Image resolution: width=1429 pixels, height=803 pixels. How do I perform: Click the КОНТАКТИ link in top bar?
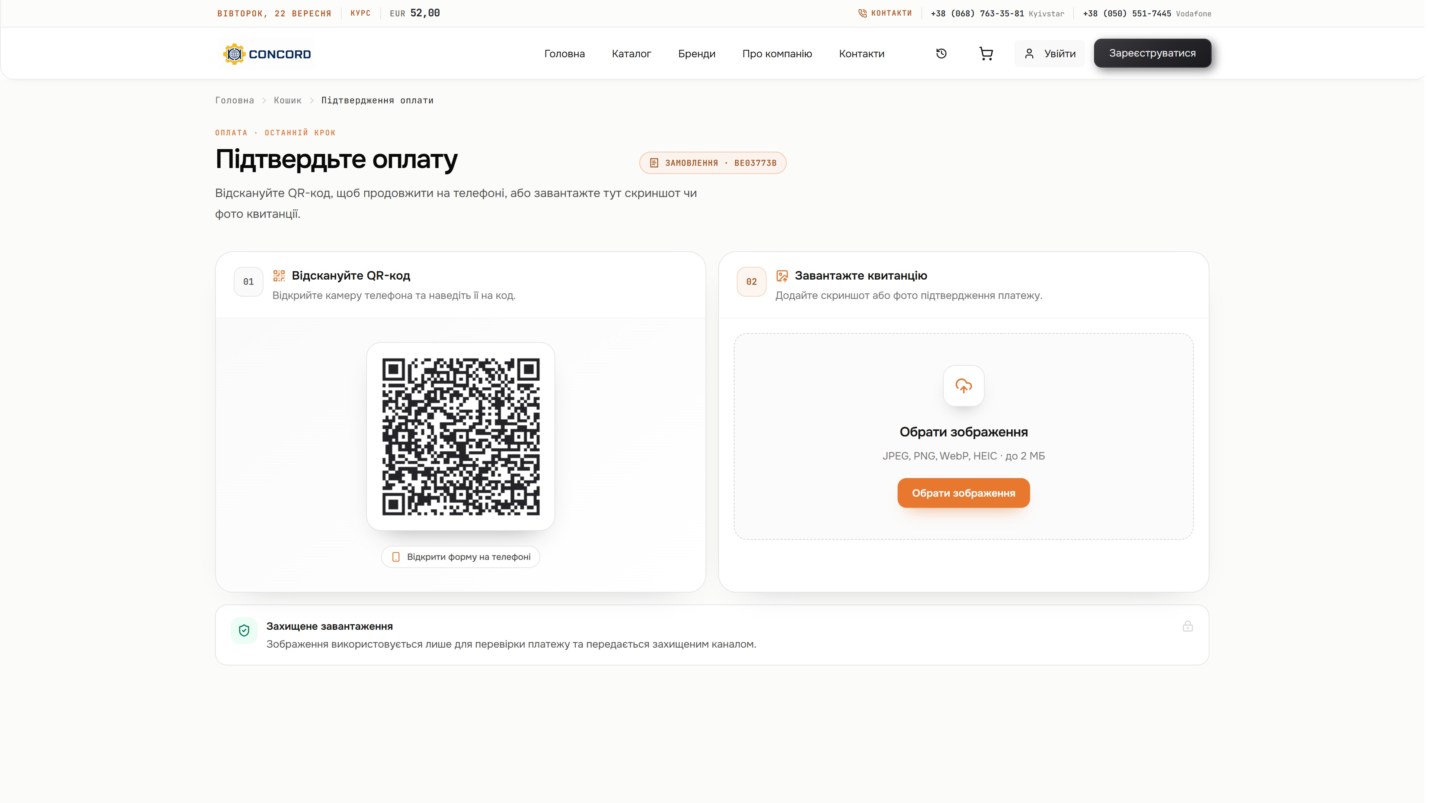coord(892,13)
